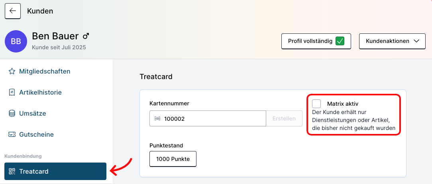Click the Treatcard QR code icon

click(x=12, y=172)
